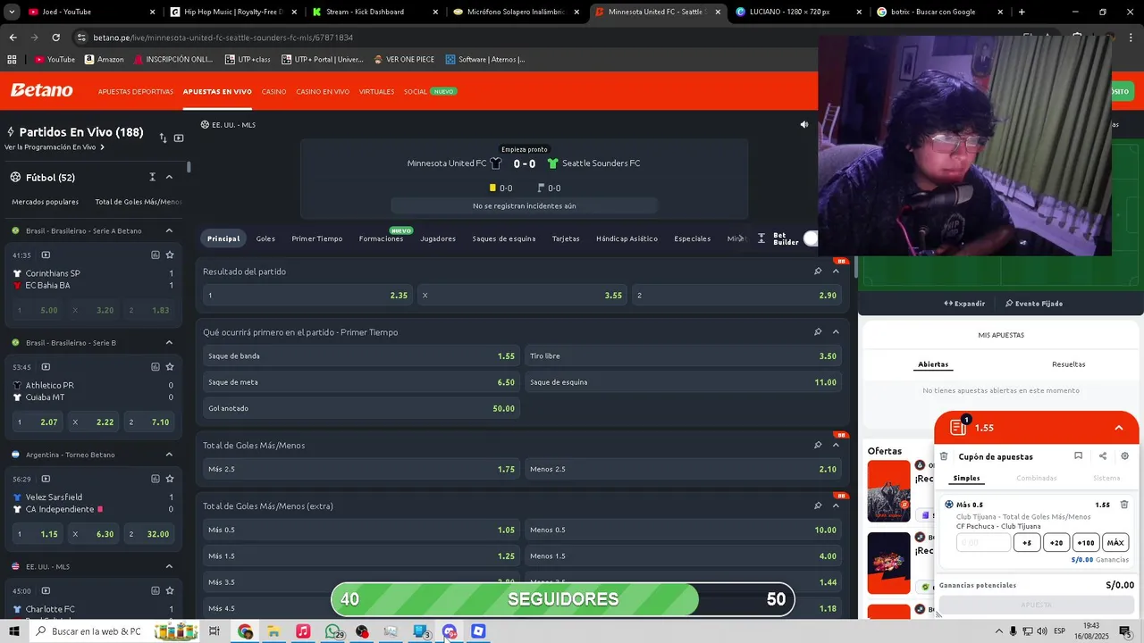Image resolution: width=1144 pixels, height=643 pixels.
Task: Favorite the Corinthians SP vs Bahia match star
Action: tap(169, 255)
